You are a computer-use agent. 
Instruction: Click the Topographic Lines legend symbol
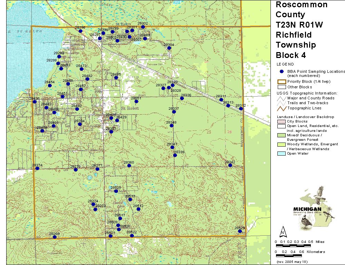point(282,108)
